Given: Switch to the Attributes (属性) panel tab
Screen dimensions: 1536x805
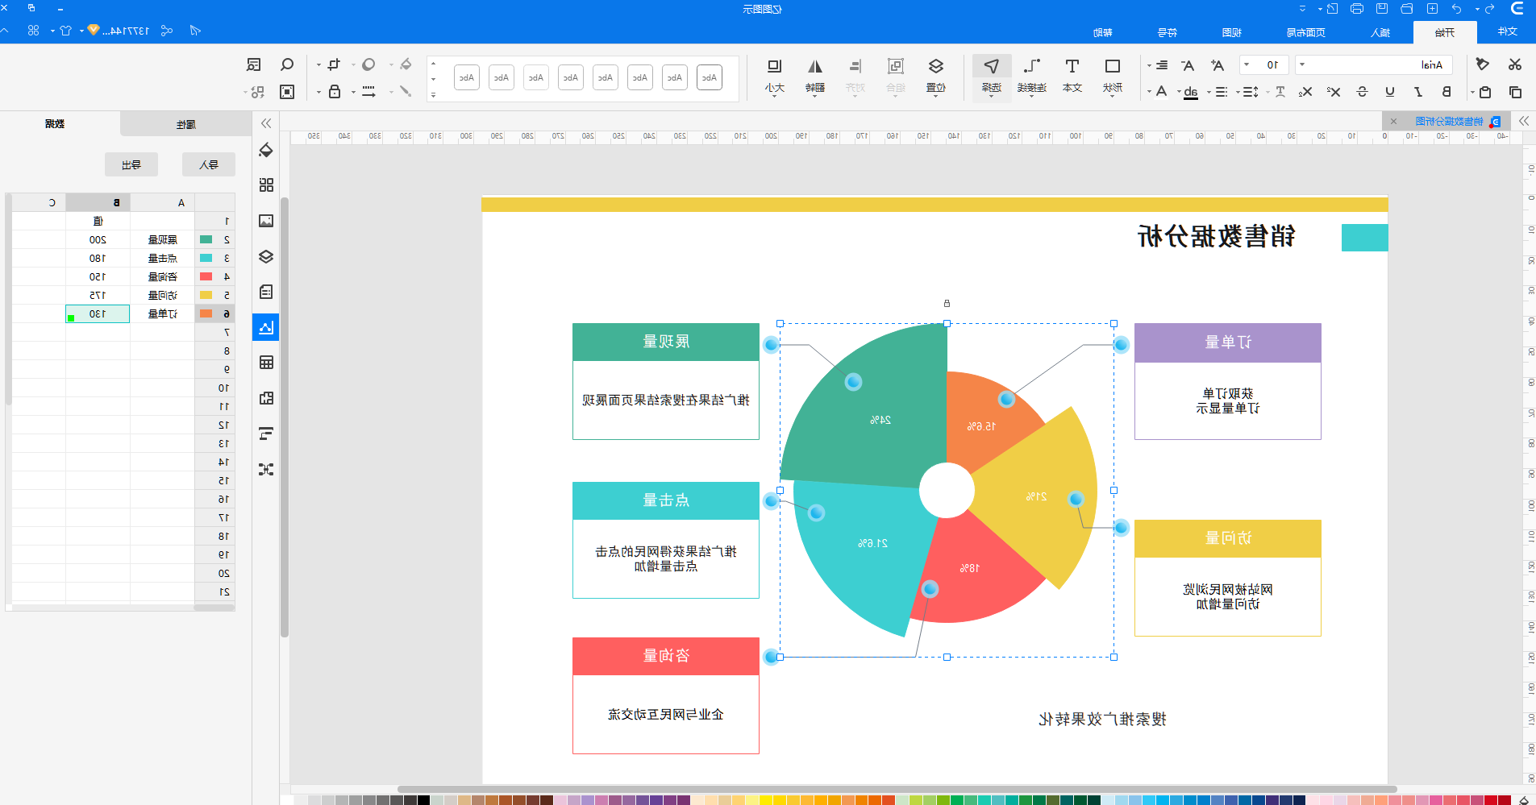Looking at the screenshot, I should pos(186,124).
